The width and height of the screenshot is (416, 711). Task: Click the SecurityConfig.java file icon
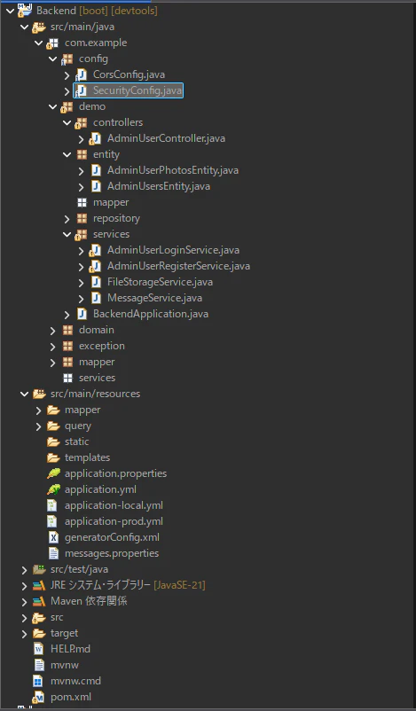[82, 90]
